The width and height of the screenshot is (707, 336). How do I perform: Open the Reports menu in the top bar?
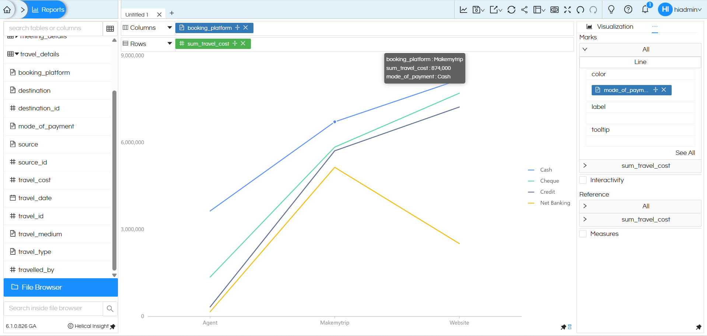[x=47, y=10]
